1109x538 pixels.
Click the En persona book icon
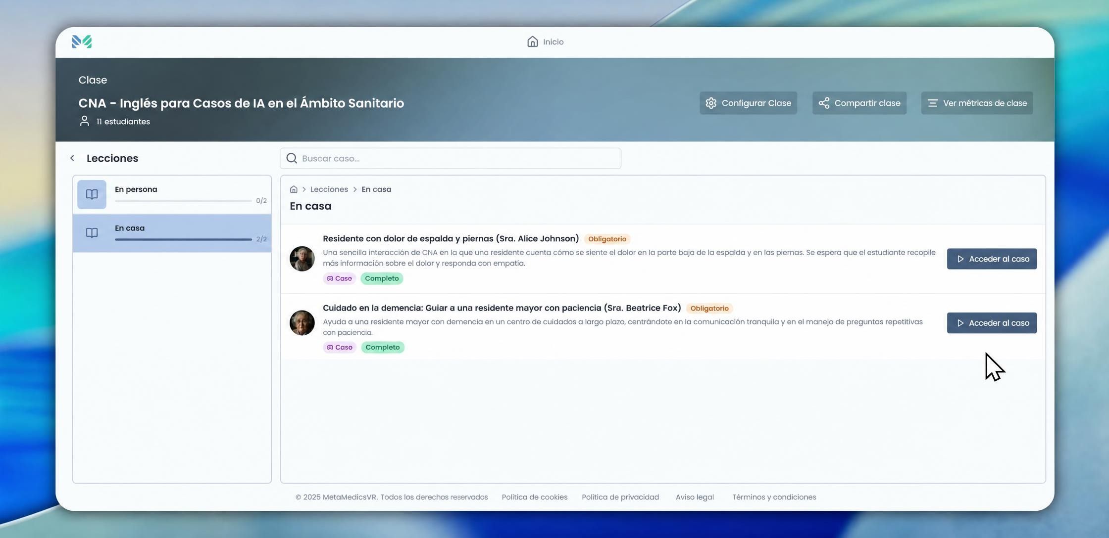coord(92,194)
